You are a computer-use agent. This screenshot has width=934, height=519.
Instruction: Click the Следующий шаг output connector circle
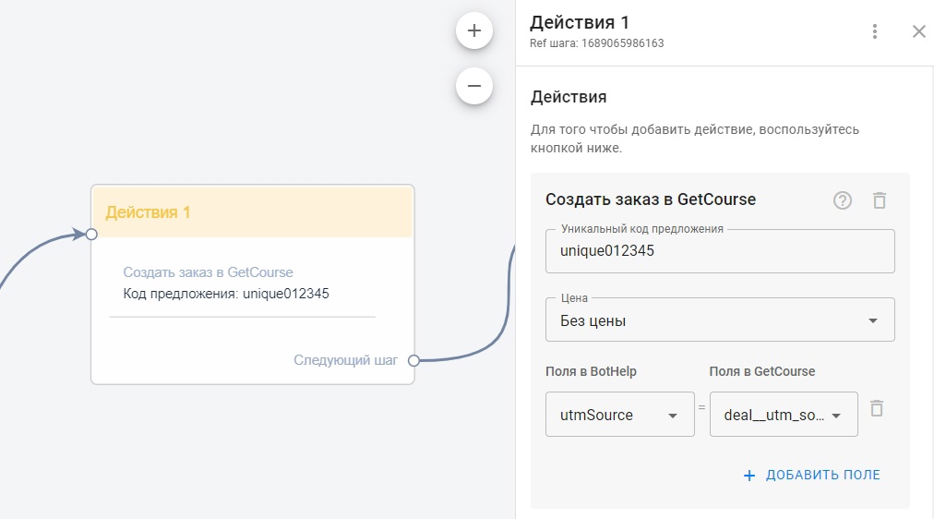point(413,360)
